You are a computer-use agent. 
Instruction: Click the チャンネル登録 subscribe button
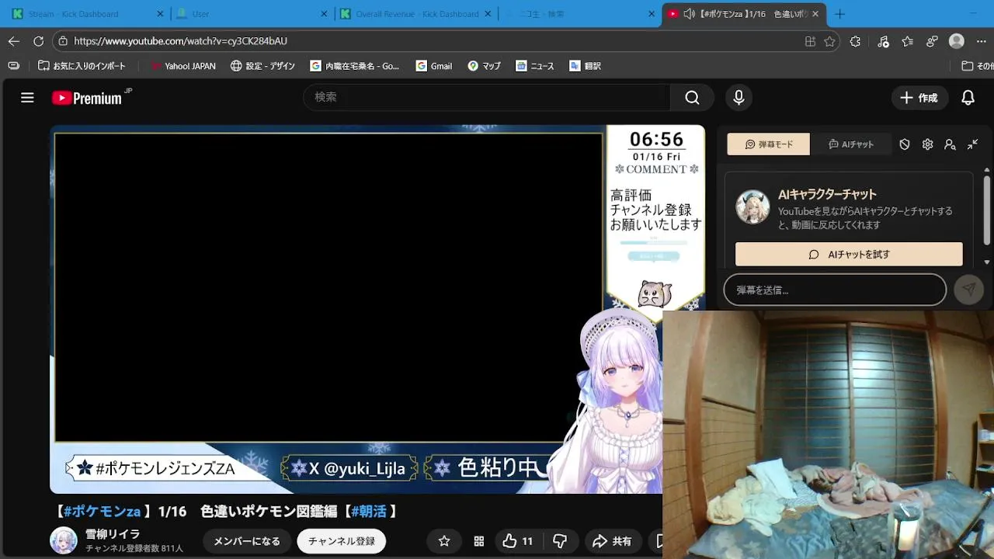342,541
